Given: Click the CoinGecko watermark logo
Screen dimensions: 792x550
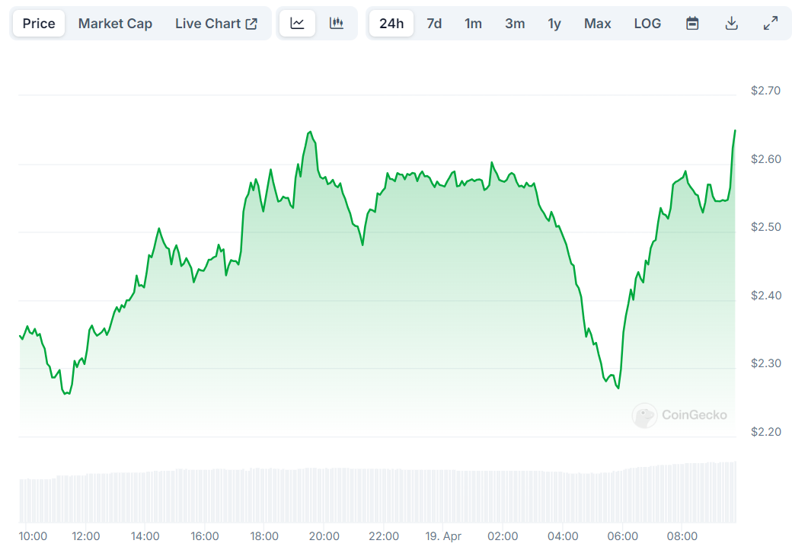Looking at the screenshot, I should [x=679, y=415].
